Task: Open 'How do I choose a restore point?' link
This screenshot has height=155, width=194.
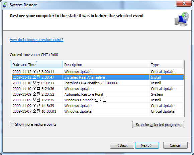Action: click(x=36, y=40)
